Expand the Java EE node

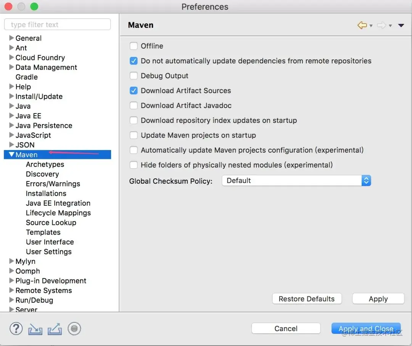pyautogui.click(x=11, y=115)
